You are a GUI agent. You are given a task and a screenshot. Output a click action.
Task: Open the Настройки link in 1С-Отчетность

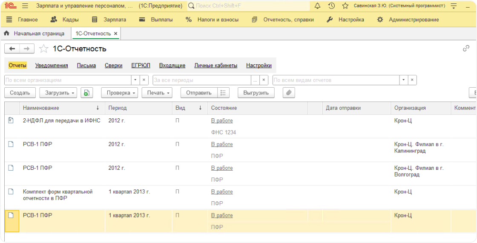[259, 66]
